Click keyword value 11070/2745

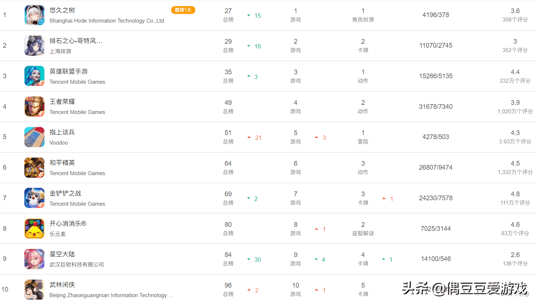click(436, 46)
